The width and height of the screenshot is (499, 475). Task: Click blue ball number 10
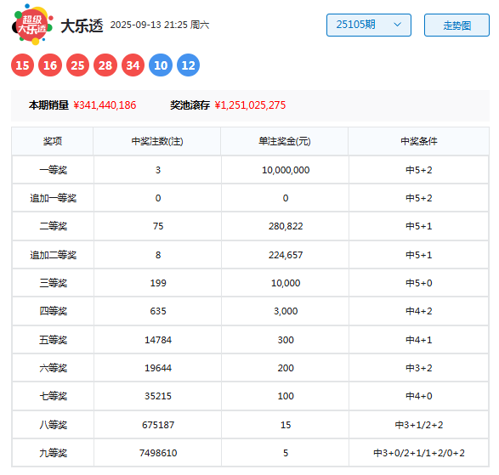161,65
